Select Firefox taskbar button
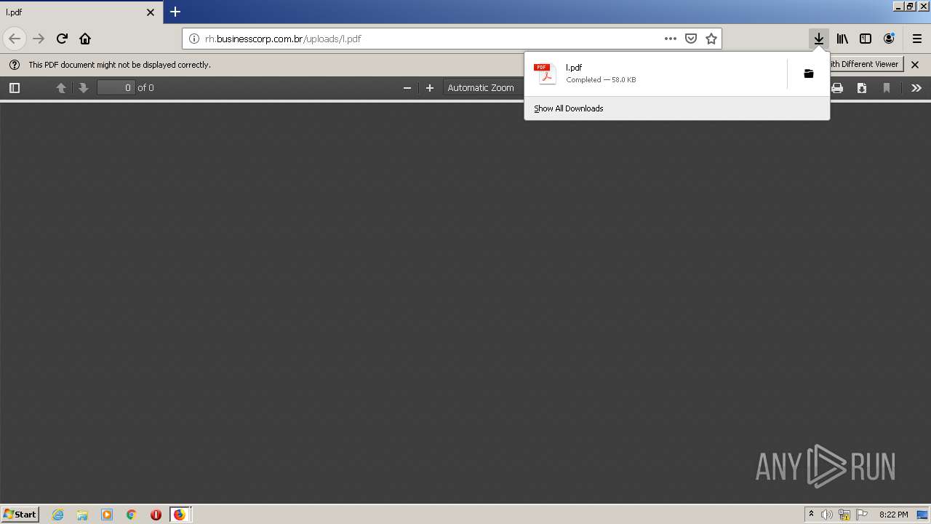The height and width of the screenshot is (524, 931). [x=180, y=515]
